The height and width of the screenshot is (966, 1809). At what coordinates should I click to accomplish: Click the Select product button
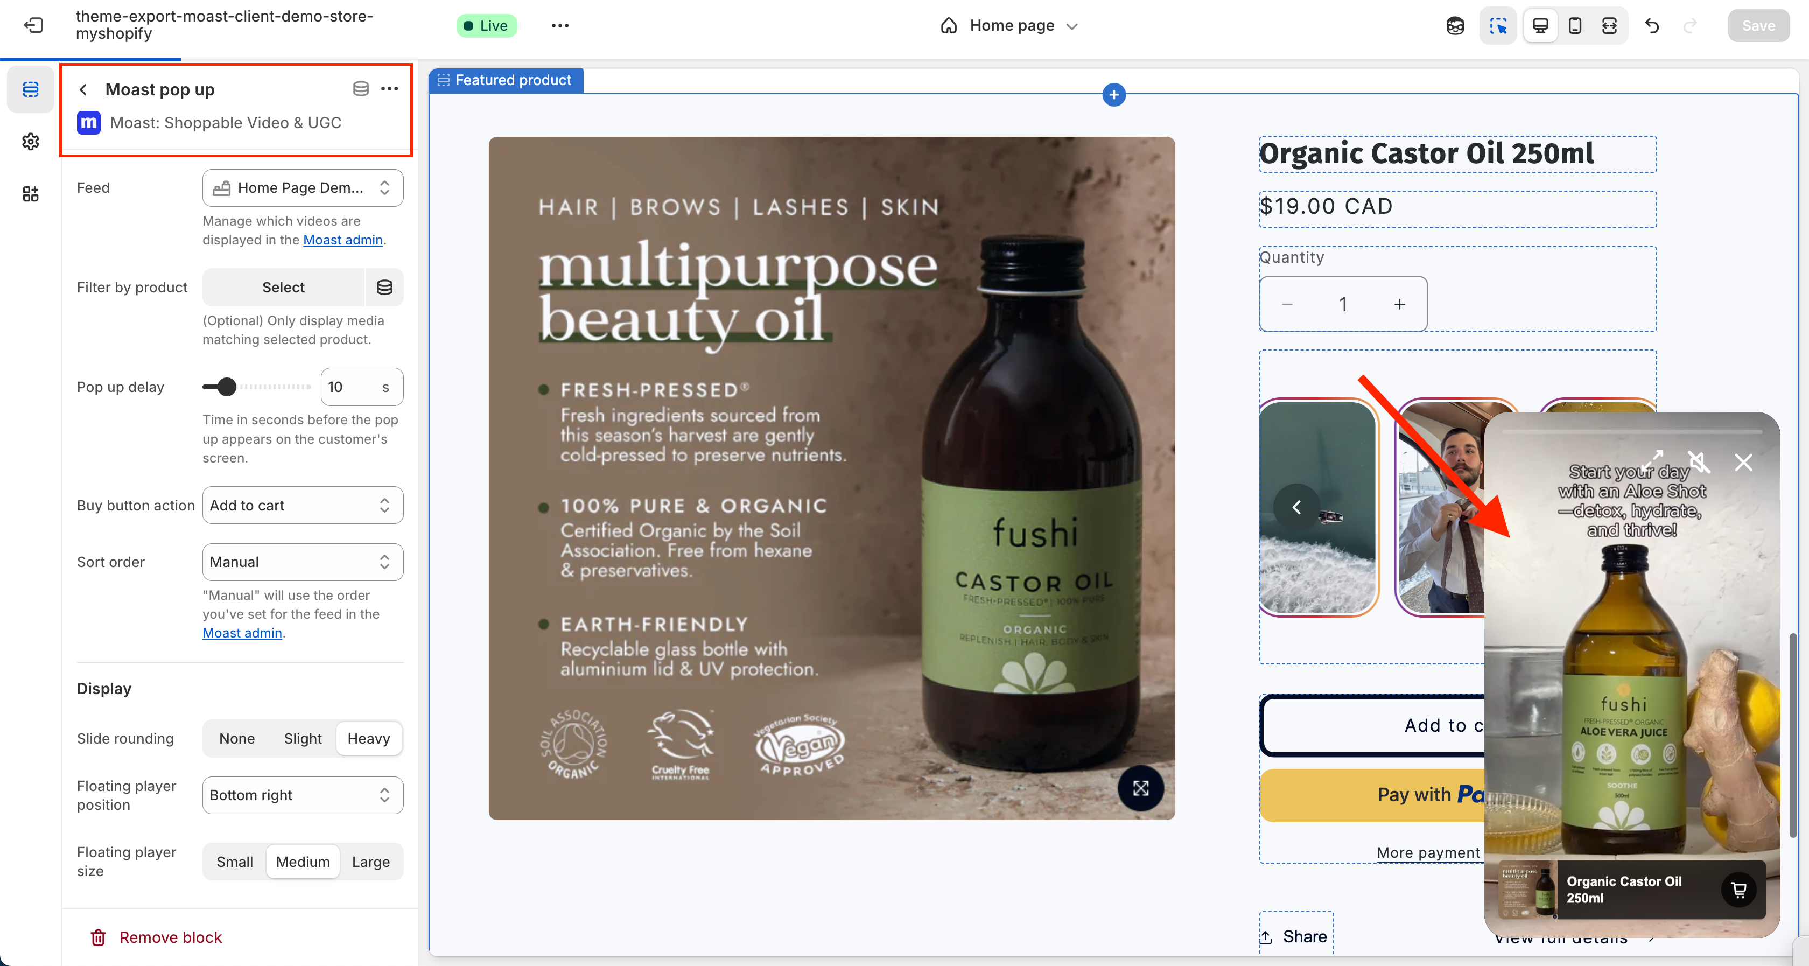click(283, 286)
